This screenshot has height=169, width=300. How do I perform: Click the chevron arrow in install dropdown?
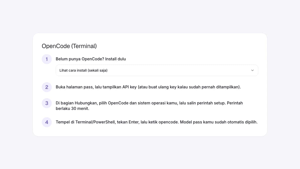tap(252, 70)
